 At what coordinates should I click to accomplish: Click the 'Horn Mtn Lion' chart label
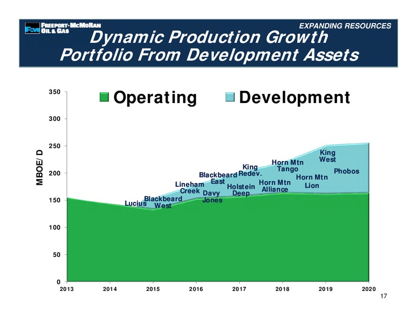click(x=312, y=181)
